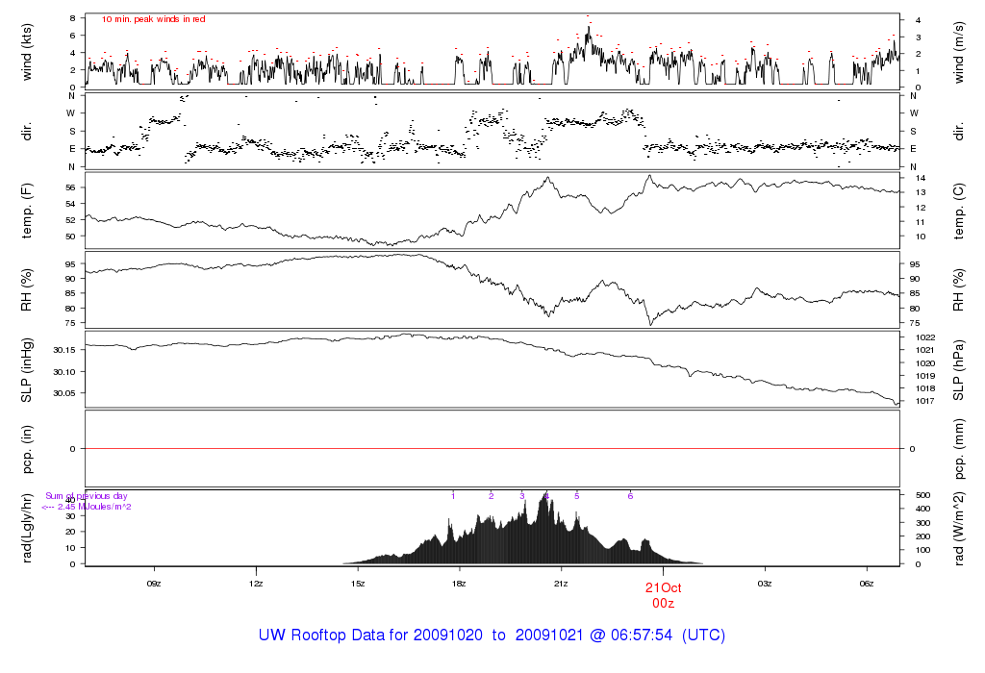The image size is (985, 673).
Task: Click the purple hour marker 6 in radiation plot
Action: point(630,496)
